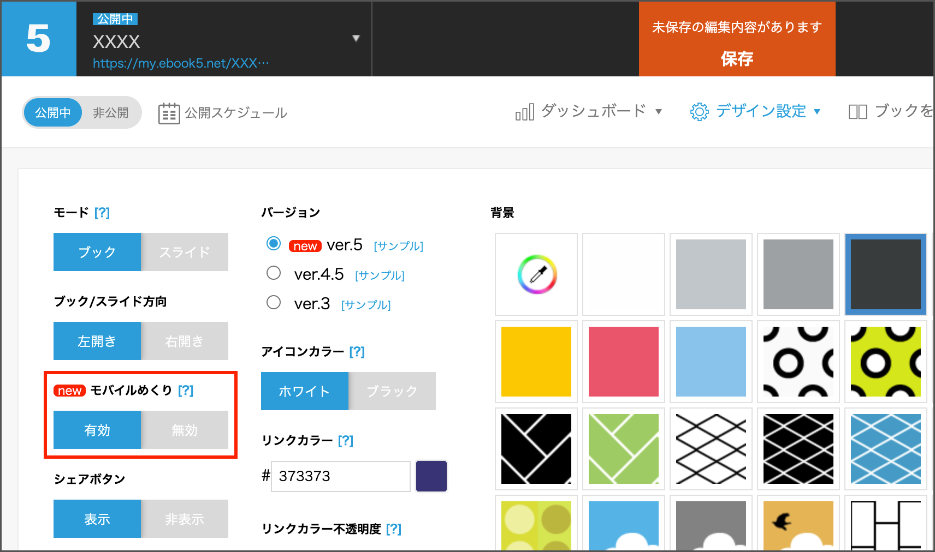Open 公開スケジュール link
935x552 pixels.
point(236,113)
